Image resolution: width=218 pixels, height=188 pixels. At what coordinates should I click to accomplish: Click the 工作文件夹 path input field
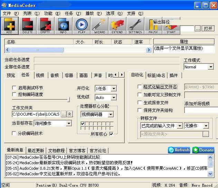pyautogui.click(x=36, y=114)
